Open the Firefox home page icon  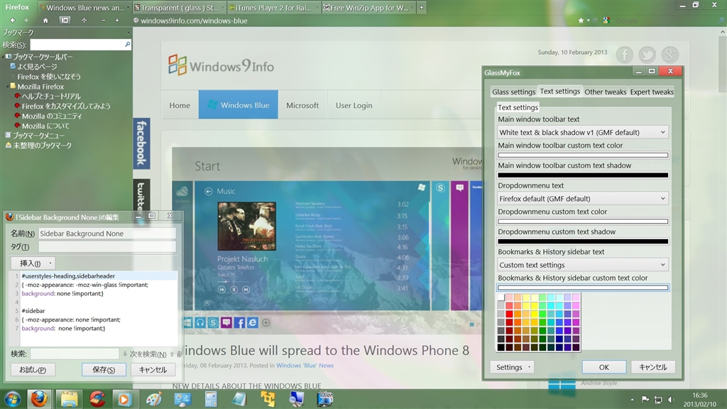pyautogui.click(x=45, y=21)
